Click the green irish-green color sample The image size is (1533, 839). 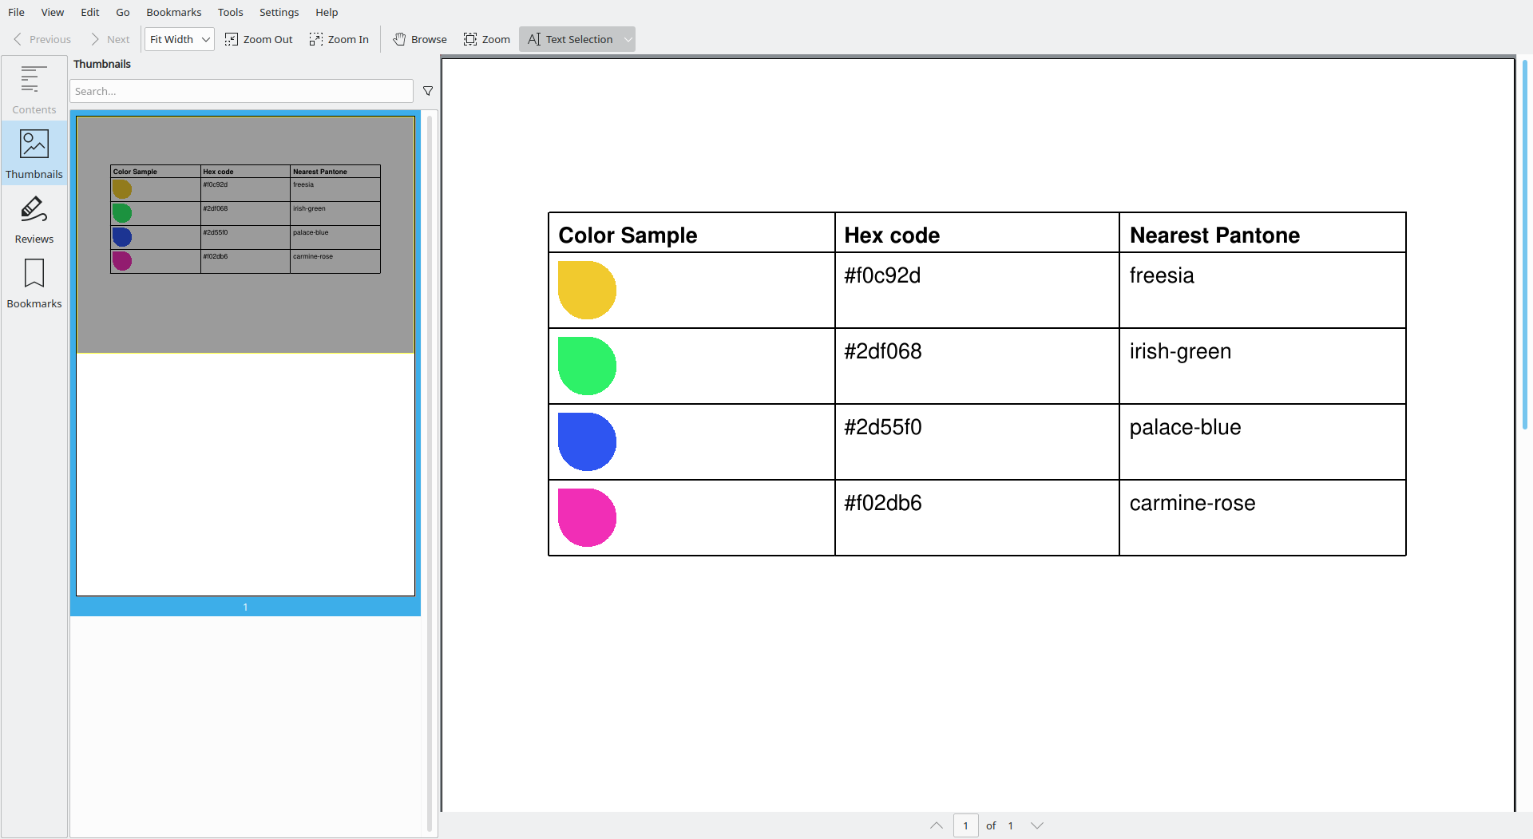tap(587, 366)
